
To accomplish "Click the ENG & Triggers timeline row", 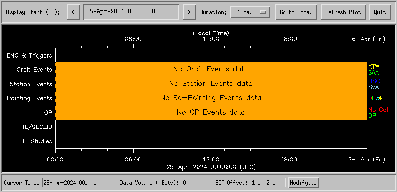I will [211, 55].
